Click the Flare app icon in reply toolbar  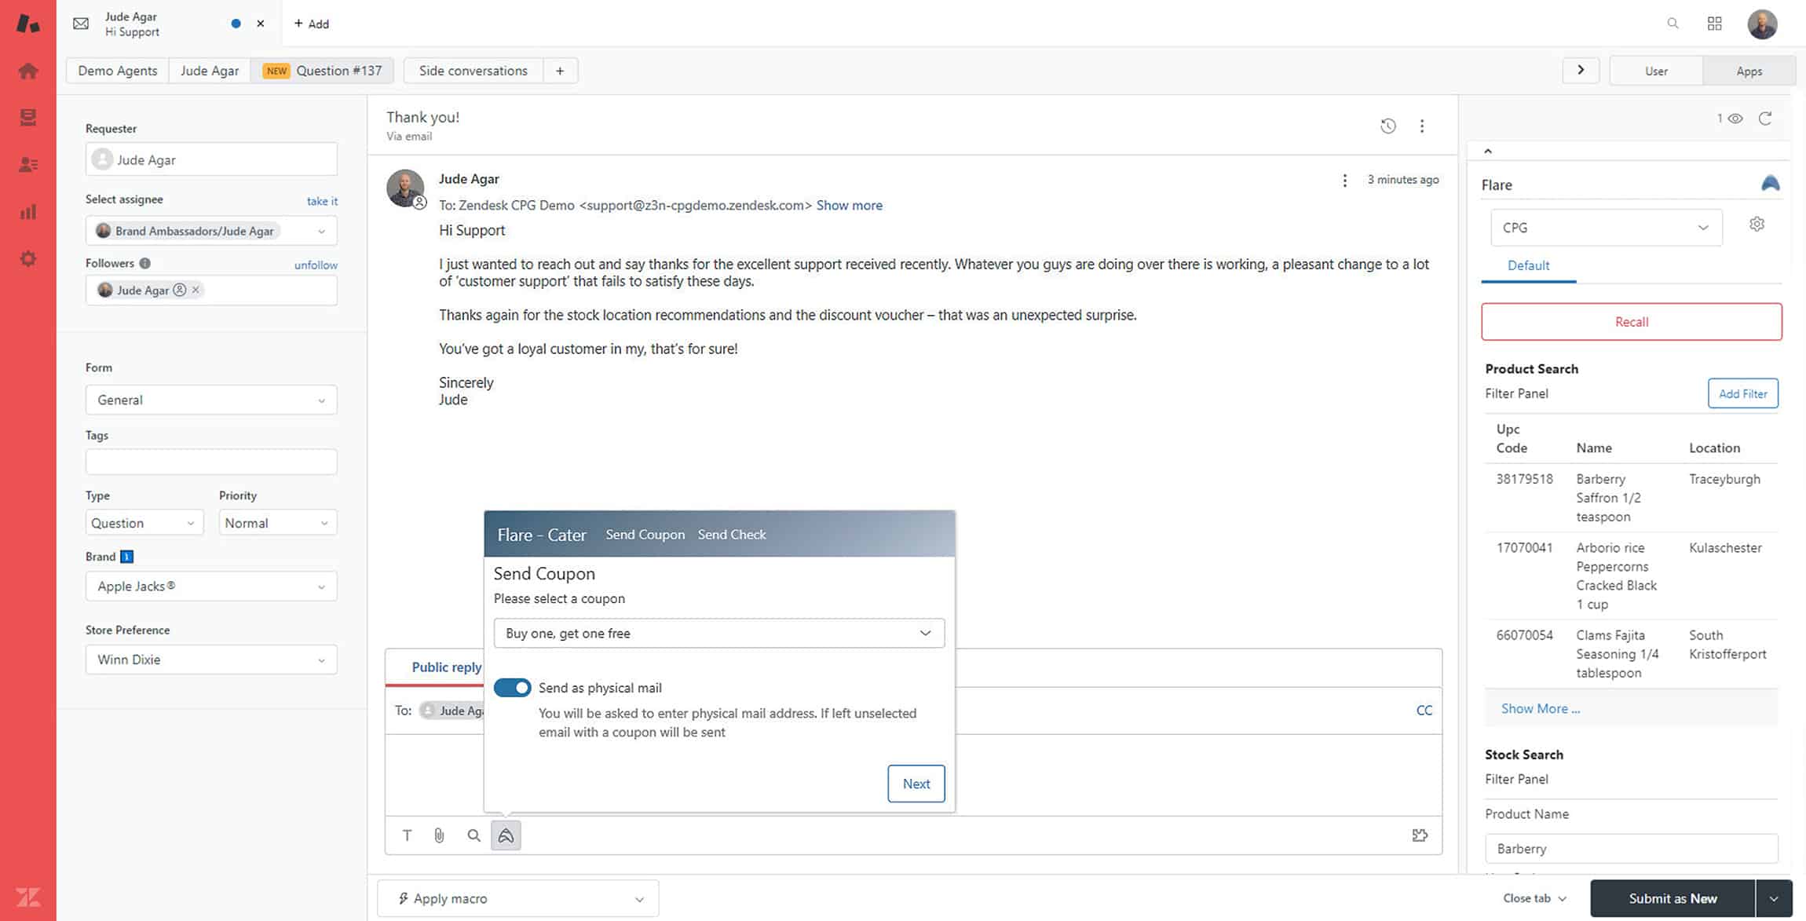tap(506, 835)
